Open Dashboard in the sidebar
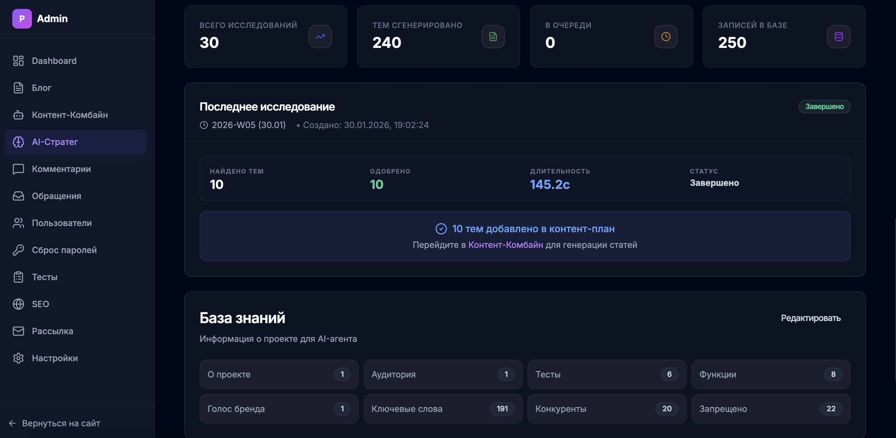 pyautogui.click(x=54, y=61)
